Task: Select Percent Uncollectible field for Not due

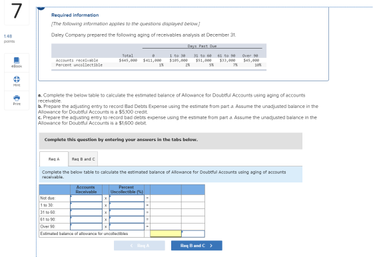Action: click(x=127, y=198)
